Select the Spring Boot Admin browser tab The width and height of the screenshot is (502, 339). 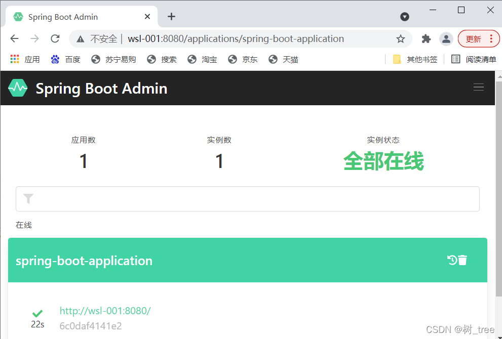pyautogui.click(x=82, y=17)
